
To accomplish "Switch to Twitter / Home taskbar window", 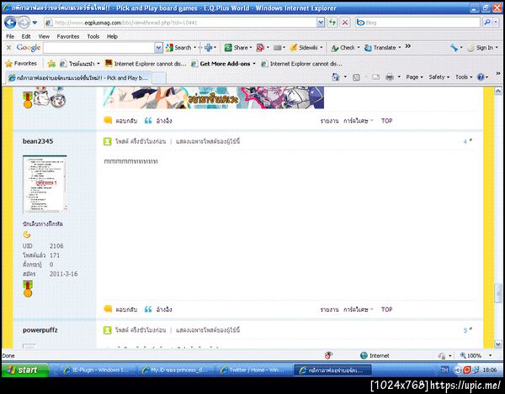I will 252,370.
